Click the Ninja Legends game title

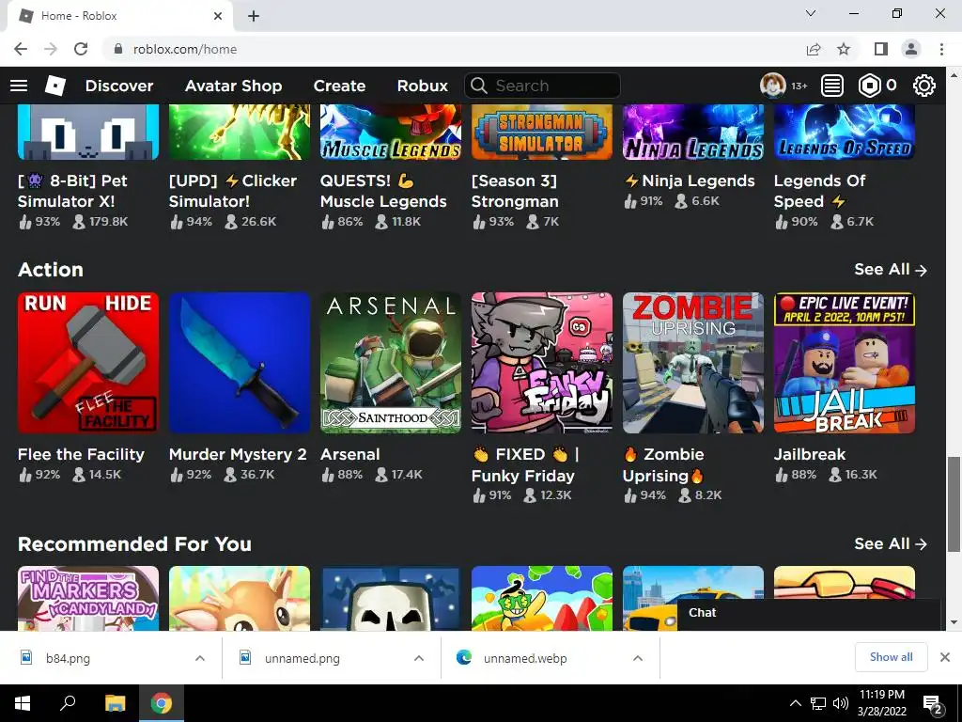click(690, 180)
